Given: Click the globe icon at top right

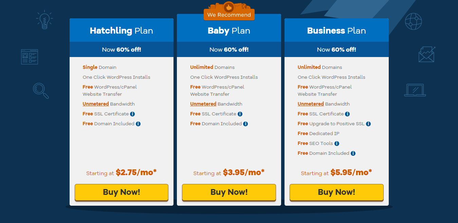Looking at the screenshot, I should coord(413,21).
